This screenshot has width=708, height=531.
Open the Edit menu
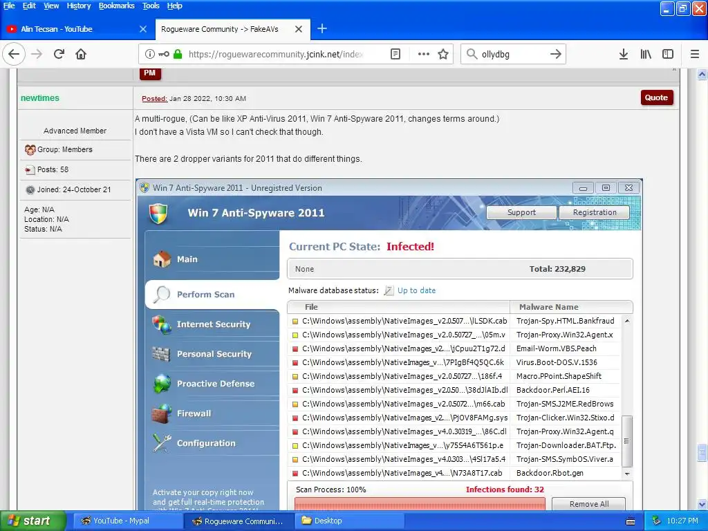[29, 6]
